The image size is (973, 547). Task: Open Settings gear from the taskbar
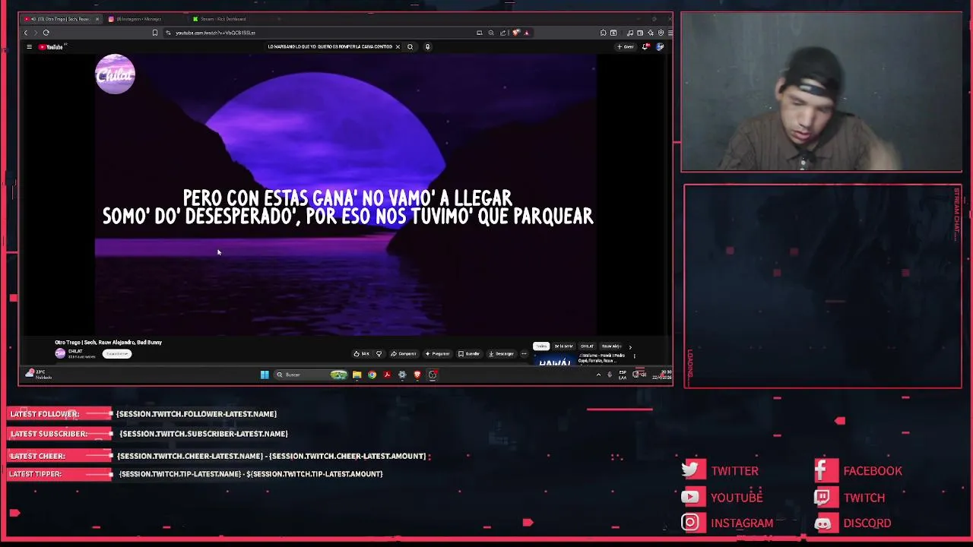click(402, 375)
